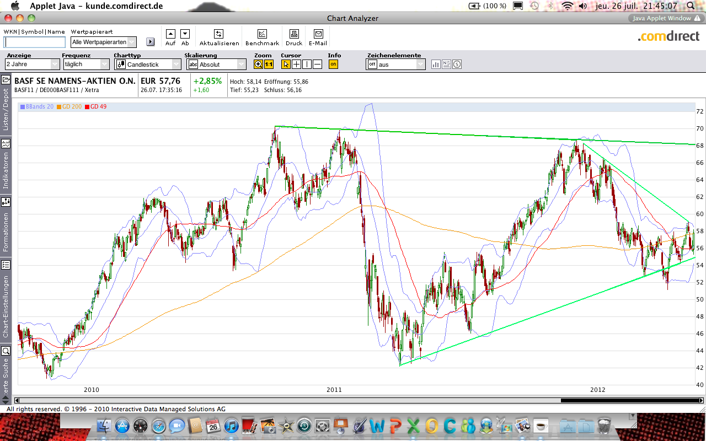Activate the Zoom magnifier tool
The height and width of the screenshot is (441, 706).
tap(258, 64)
